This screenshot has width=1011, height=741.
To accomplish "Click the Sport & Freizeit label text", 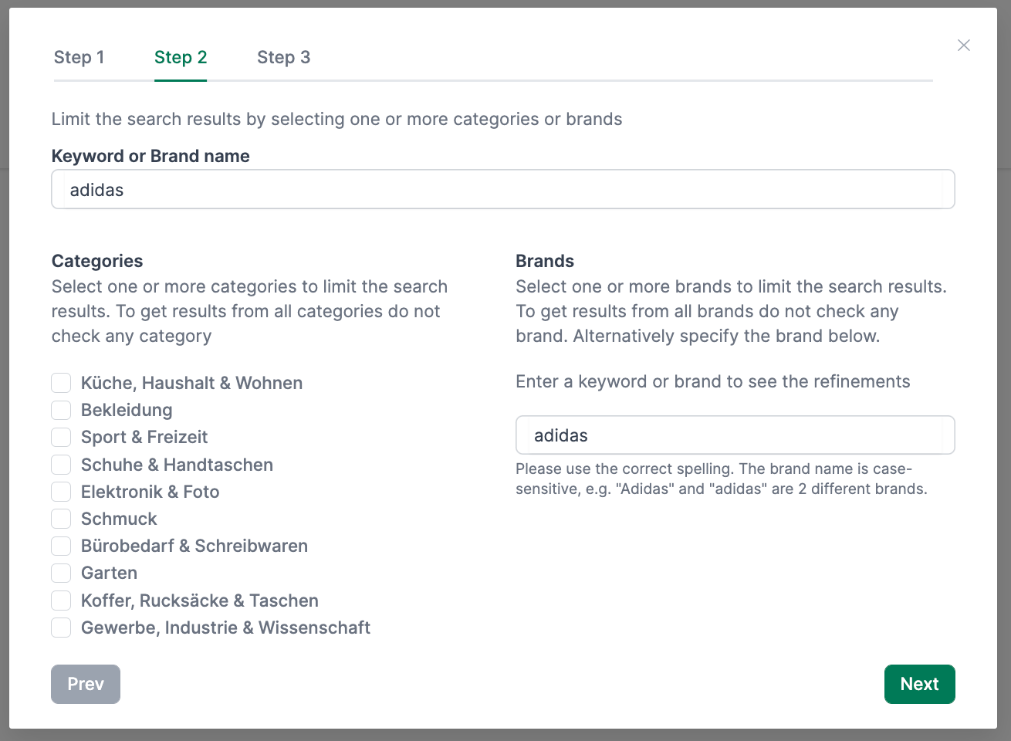I will coord(144,437).
